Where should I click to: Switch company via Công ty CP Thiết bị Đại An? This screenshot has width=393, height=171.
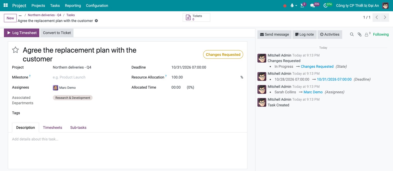pyautogui.click(x=357, y=6)
